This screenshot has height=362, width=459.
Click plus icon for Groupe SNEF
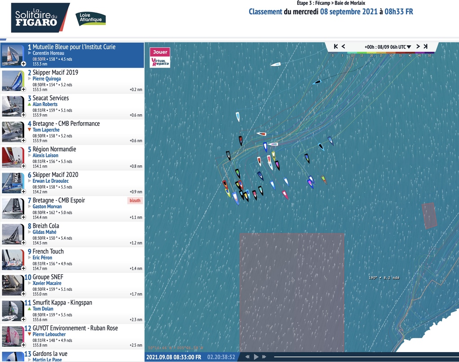[23, 293]
